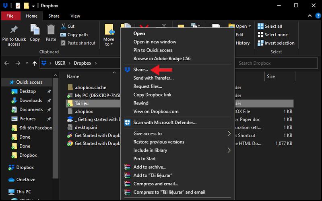Choose Browse in Adobe Bridge CS6

click(x=162, y=59)
